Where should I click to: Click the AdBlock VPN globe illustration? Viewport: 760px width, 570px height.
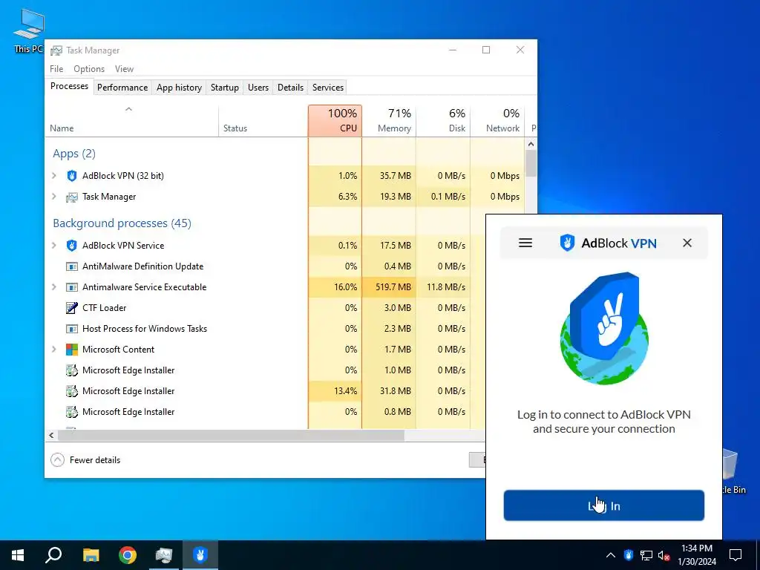[x=604, y=328]
